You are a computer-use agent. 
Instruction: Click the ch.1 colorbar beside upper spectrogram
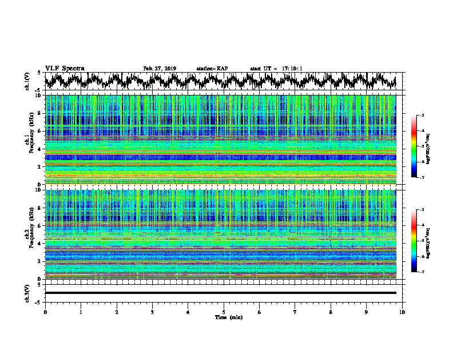pos(414,146)
